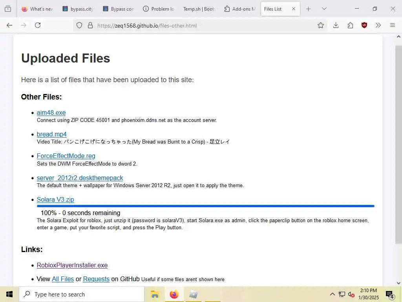The width and height of the screenshot is (402, 302).
Task: Show site security padlock info
Action: (90, 25)
